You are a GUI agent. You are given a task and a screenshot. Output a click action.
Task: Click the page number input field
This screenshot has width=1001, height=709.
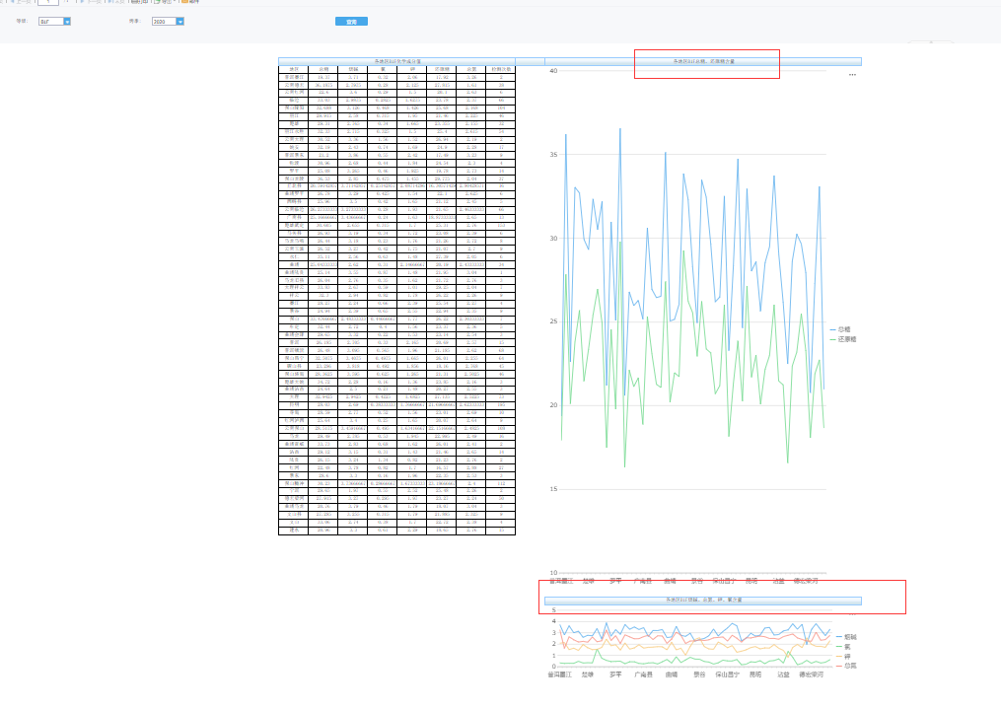48,2
